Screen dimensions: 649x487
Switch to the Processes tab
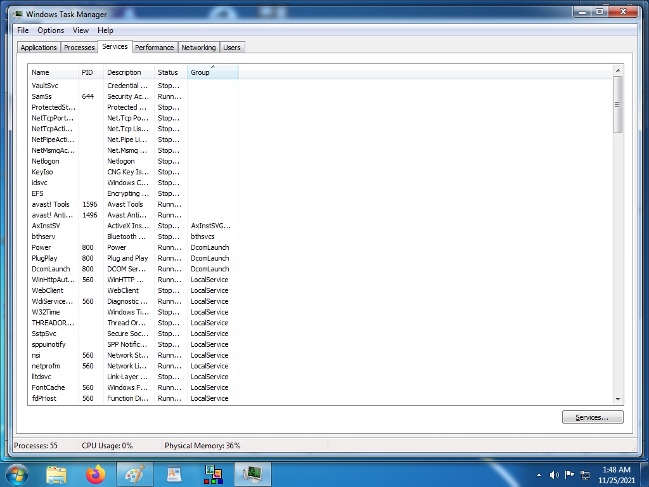coord(79,48)
